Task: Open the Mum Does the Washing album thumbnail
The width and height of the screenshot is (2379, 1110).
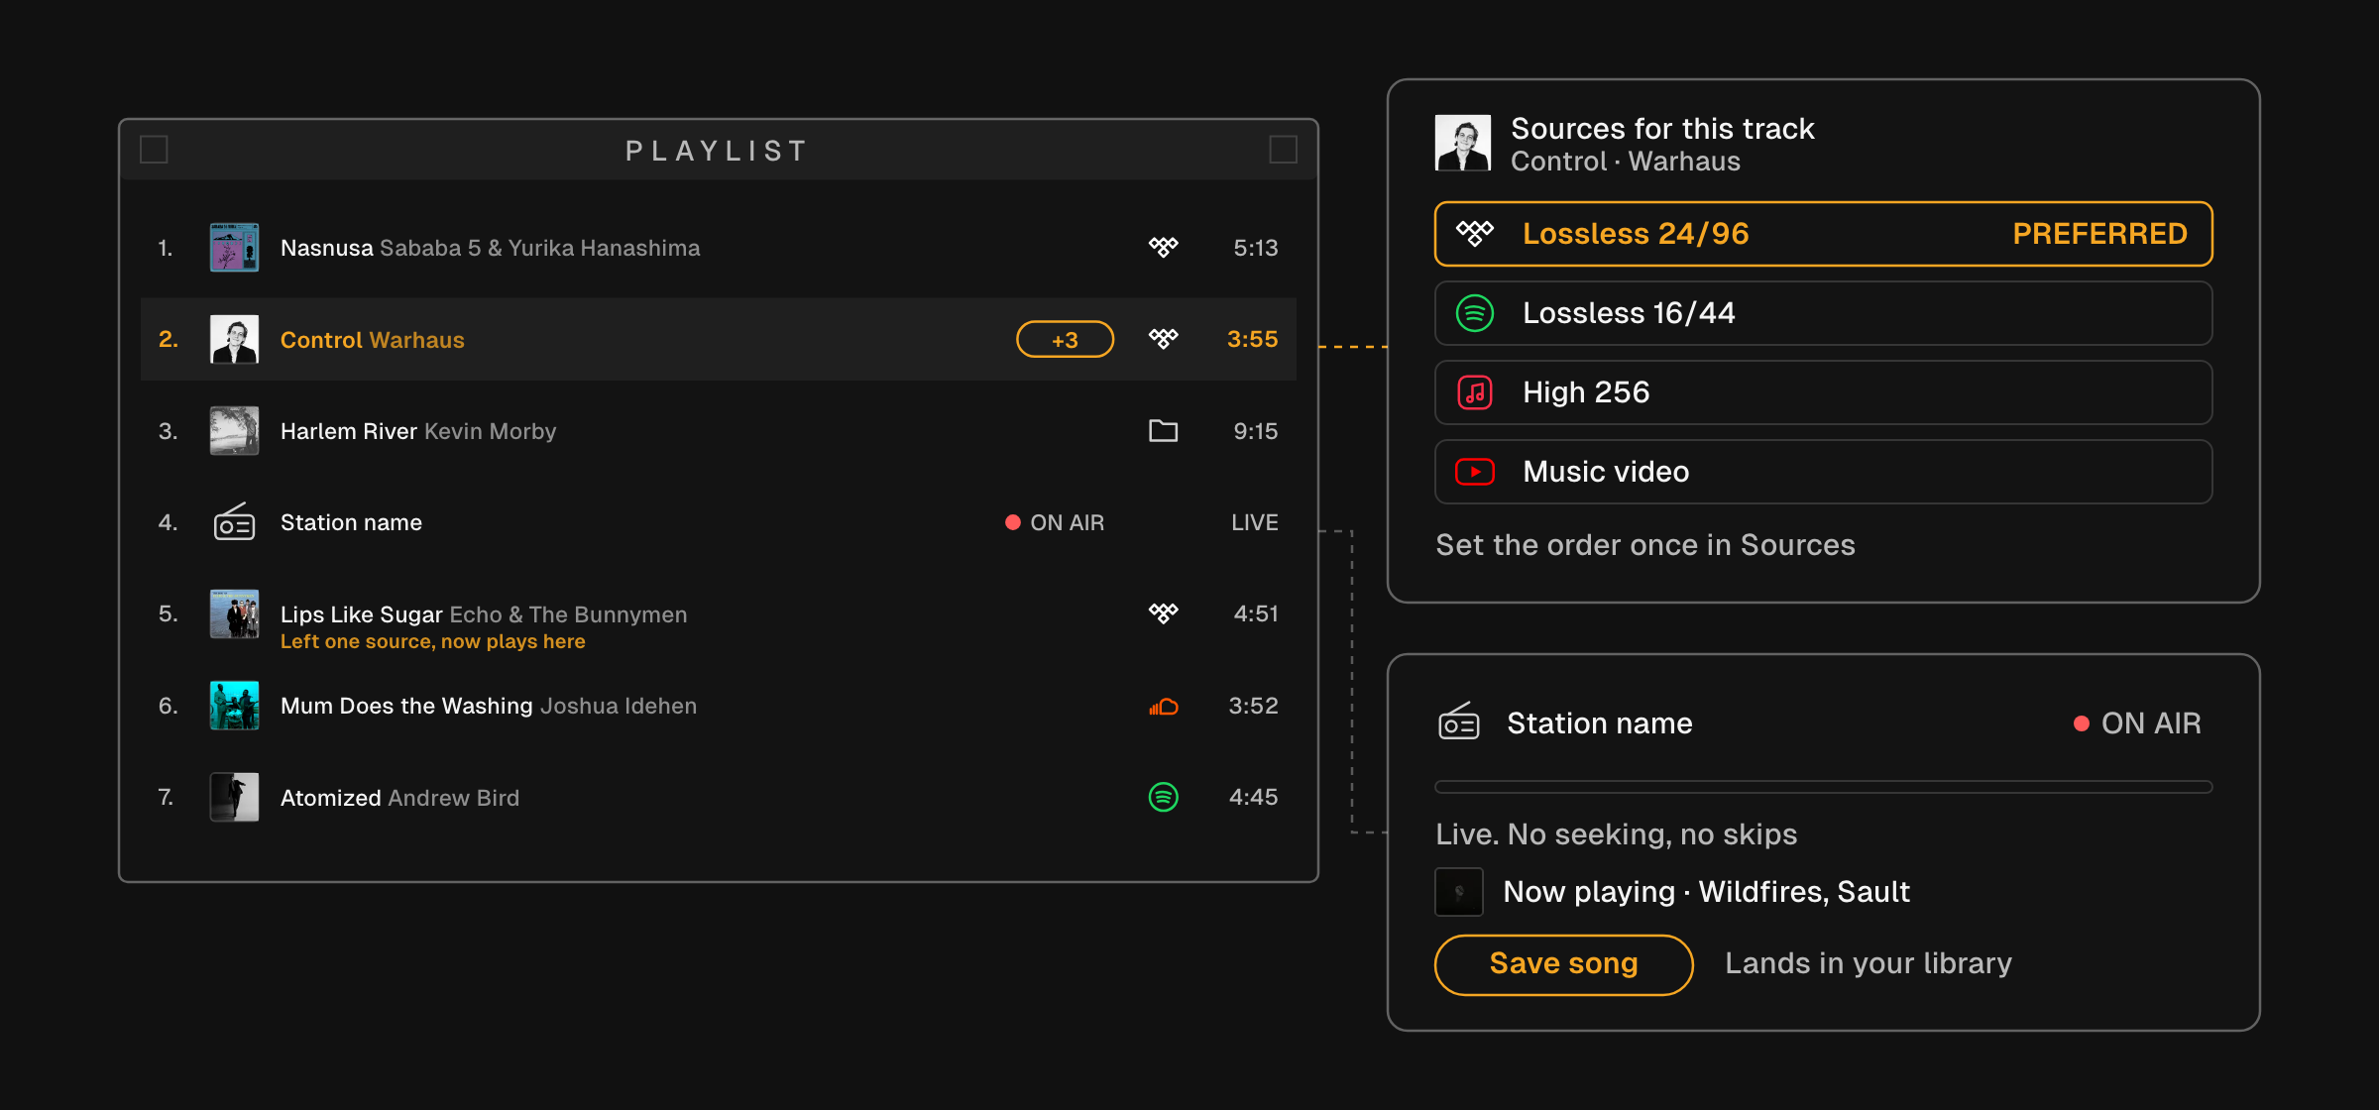Action: [x=234, y=706]
